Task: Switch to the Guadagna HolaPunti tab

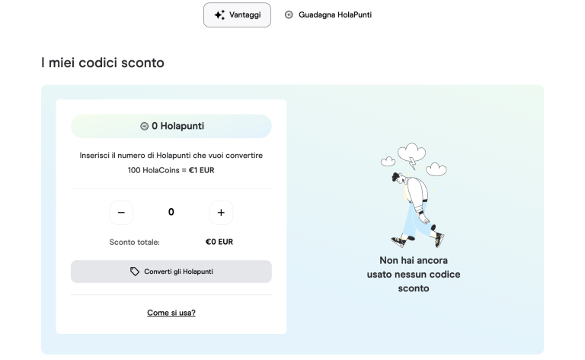Action: click(328, 14)
